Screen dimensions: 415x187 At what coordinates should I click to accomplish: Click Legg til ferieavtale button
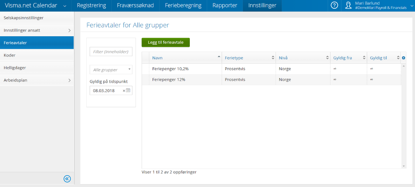coord(166,42)
